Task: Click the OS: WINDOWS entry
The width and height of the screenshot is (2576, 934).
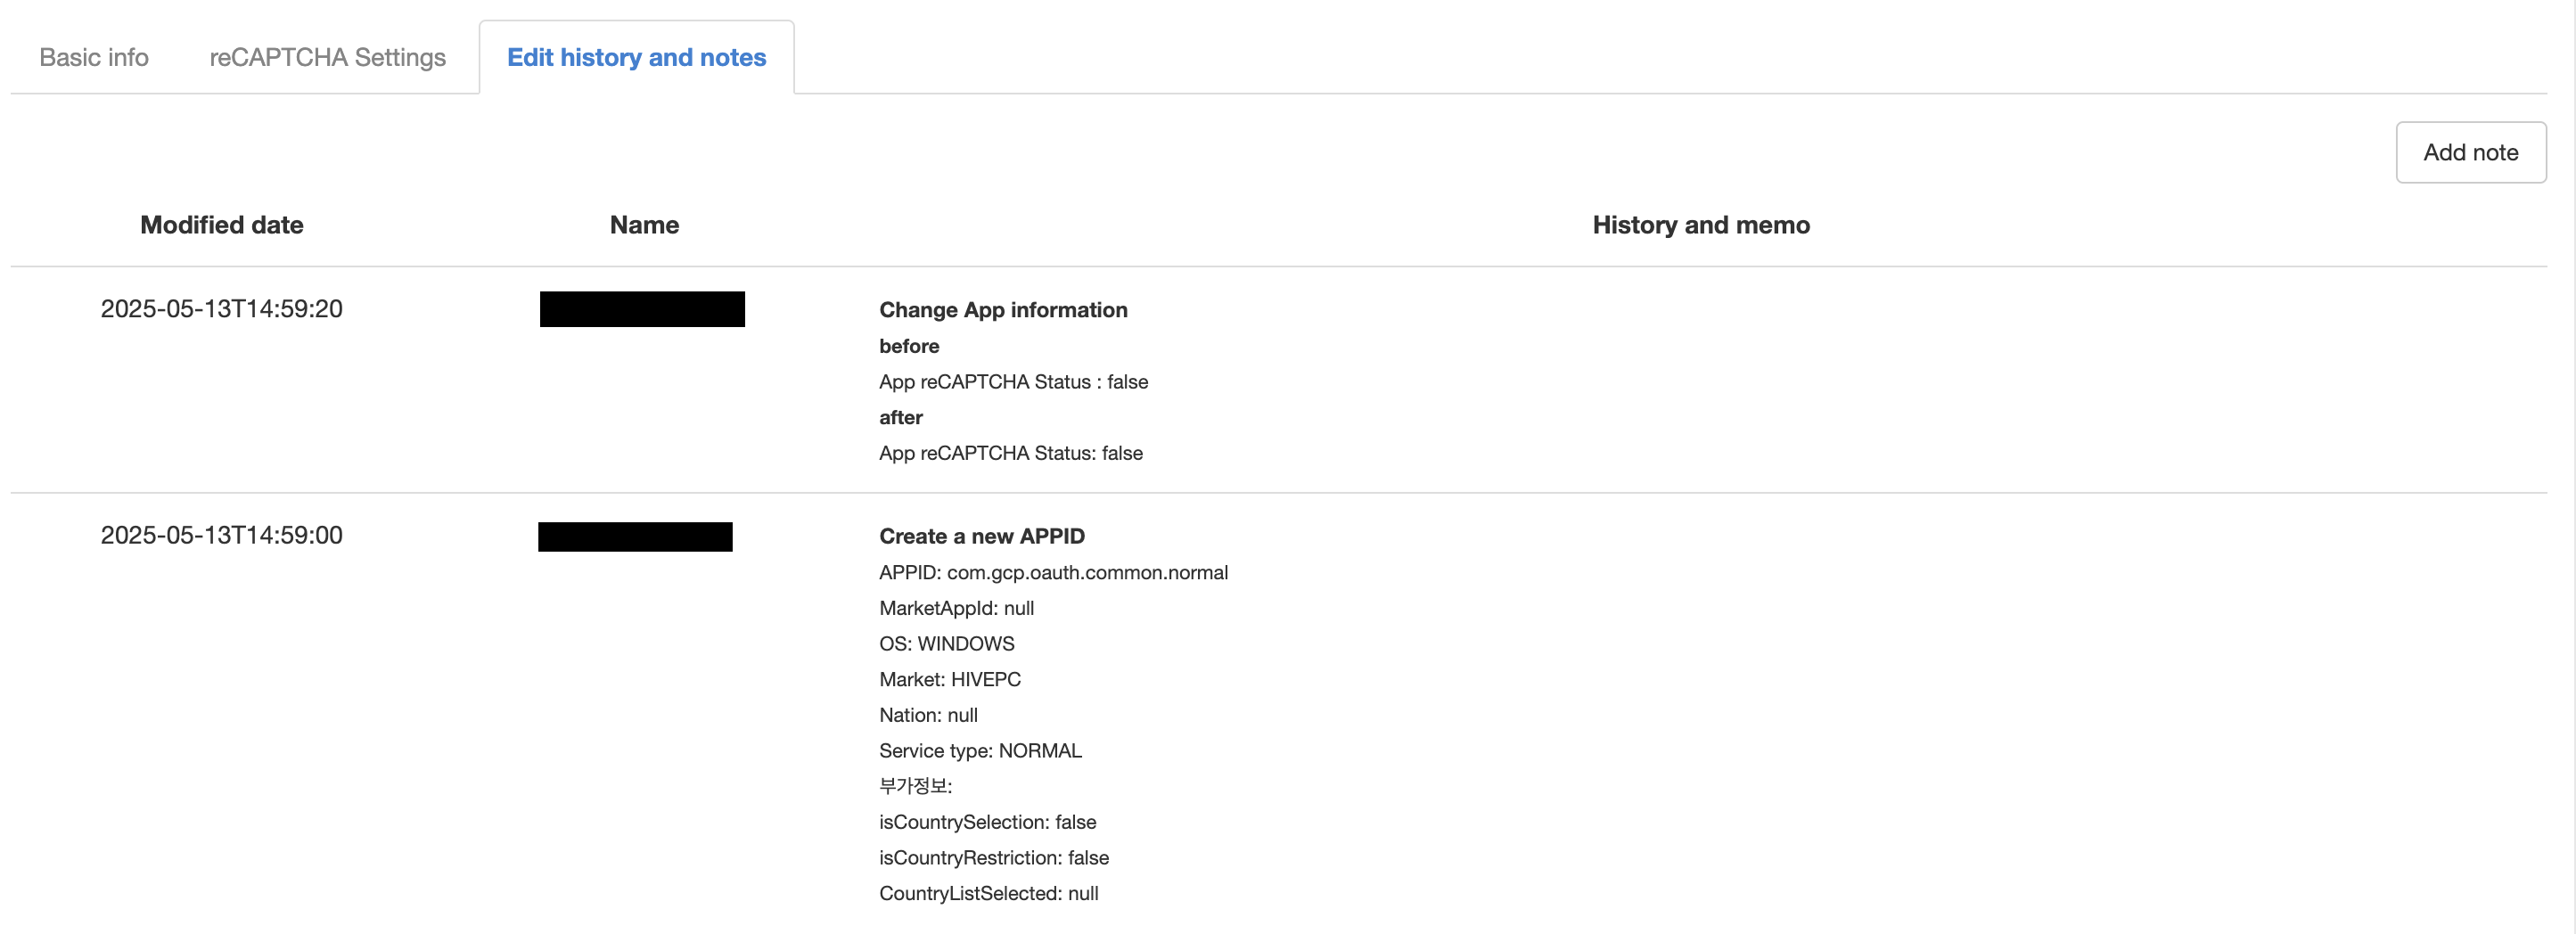Action: coord(946,643)
